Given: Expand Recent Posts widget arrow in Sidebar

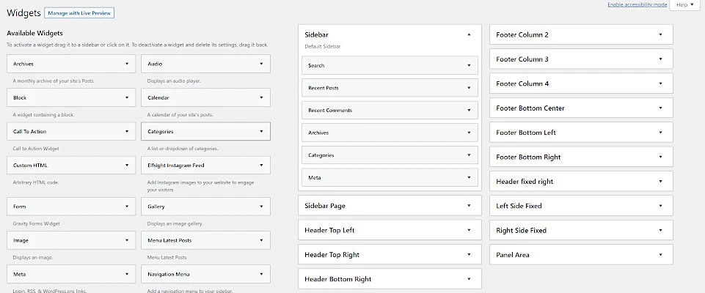Looking at the screenshot, I should click(469, 88).
